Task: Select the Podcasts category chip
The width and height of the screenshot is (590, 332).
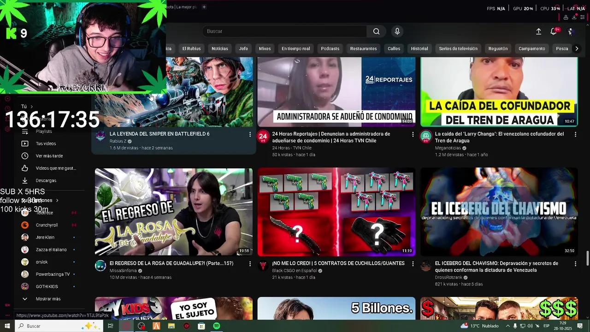Action: [330, 48]
